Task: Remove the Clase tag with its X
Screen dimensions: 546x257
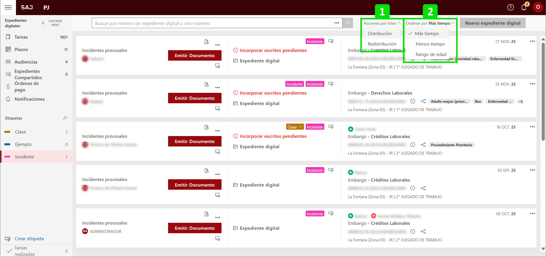Action: (x=300, y=127)
